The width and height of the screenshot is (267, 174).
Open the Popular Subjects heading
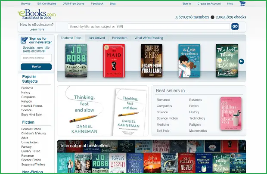point(30,79)
